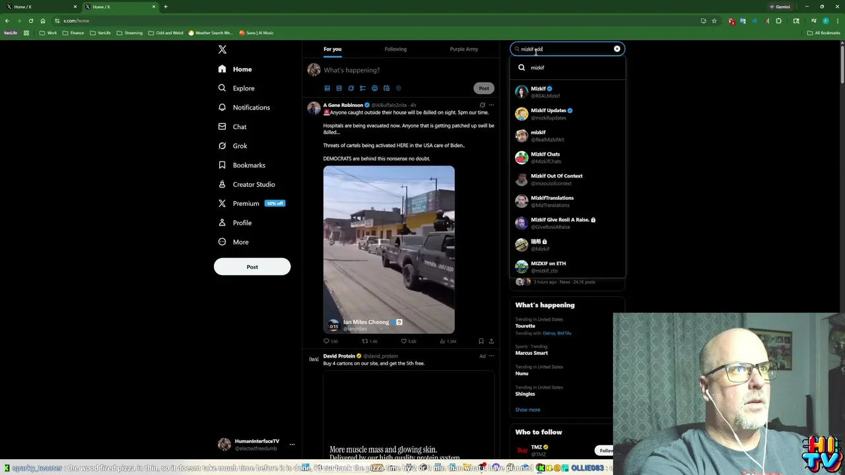The width and height of the screenshot is (845, 475).
Task: Open the Tourette trending topic
Action: click(x=525, y=326)
